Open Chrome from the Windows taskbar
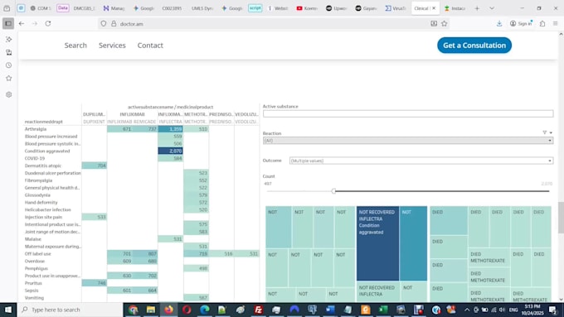 (x=133, y=310)
